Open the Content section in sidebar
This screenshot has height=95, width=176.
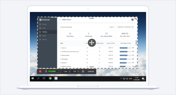(x=44, y=24)
